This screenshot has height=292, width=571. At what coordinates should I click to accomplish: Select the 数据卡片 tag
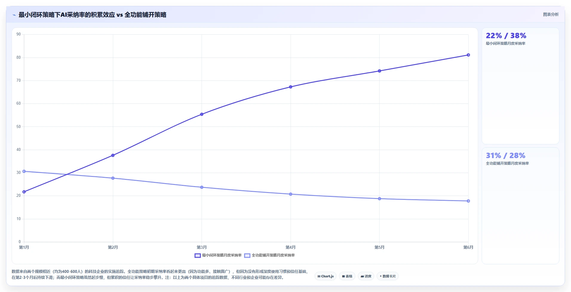388,276
